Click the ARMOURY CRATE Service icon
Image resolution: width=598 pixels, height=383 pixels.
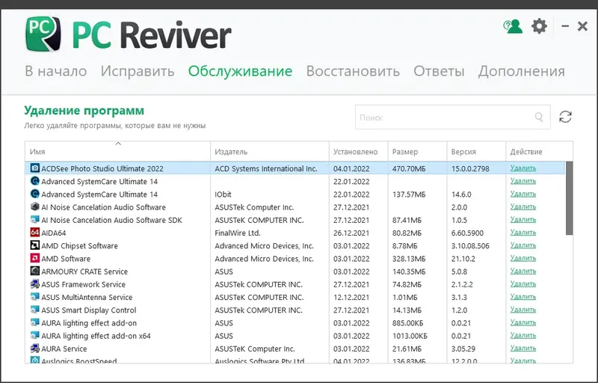34,271
